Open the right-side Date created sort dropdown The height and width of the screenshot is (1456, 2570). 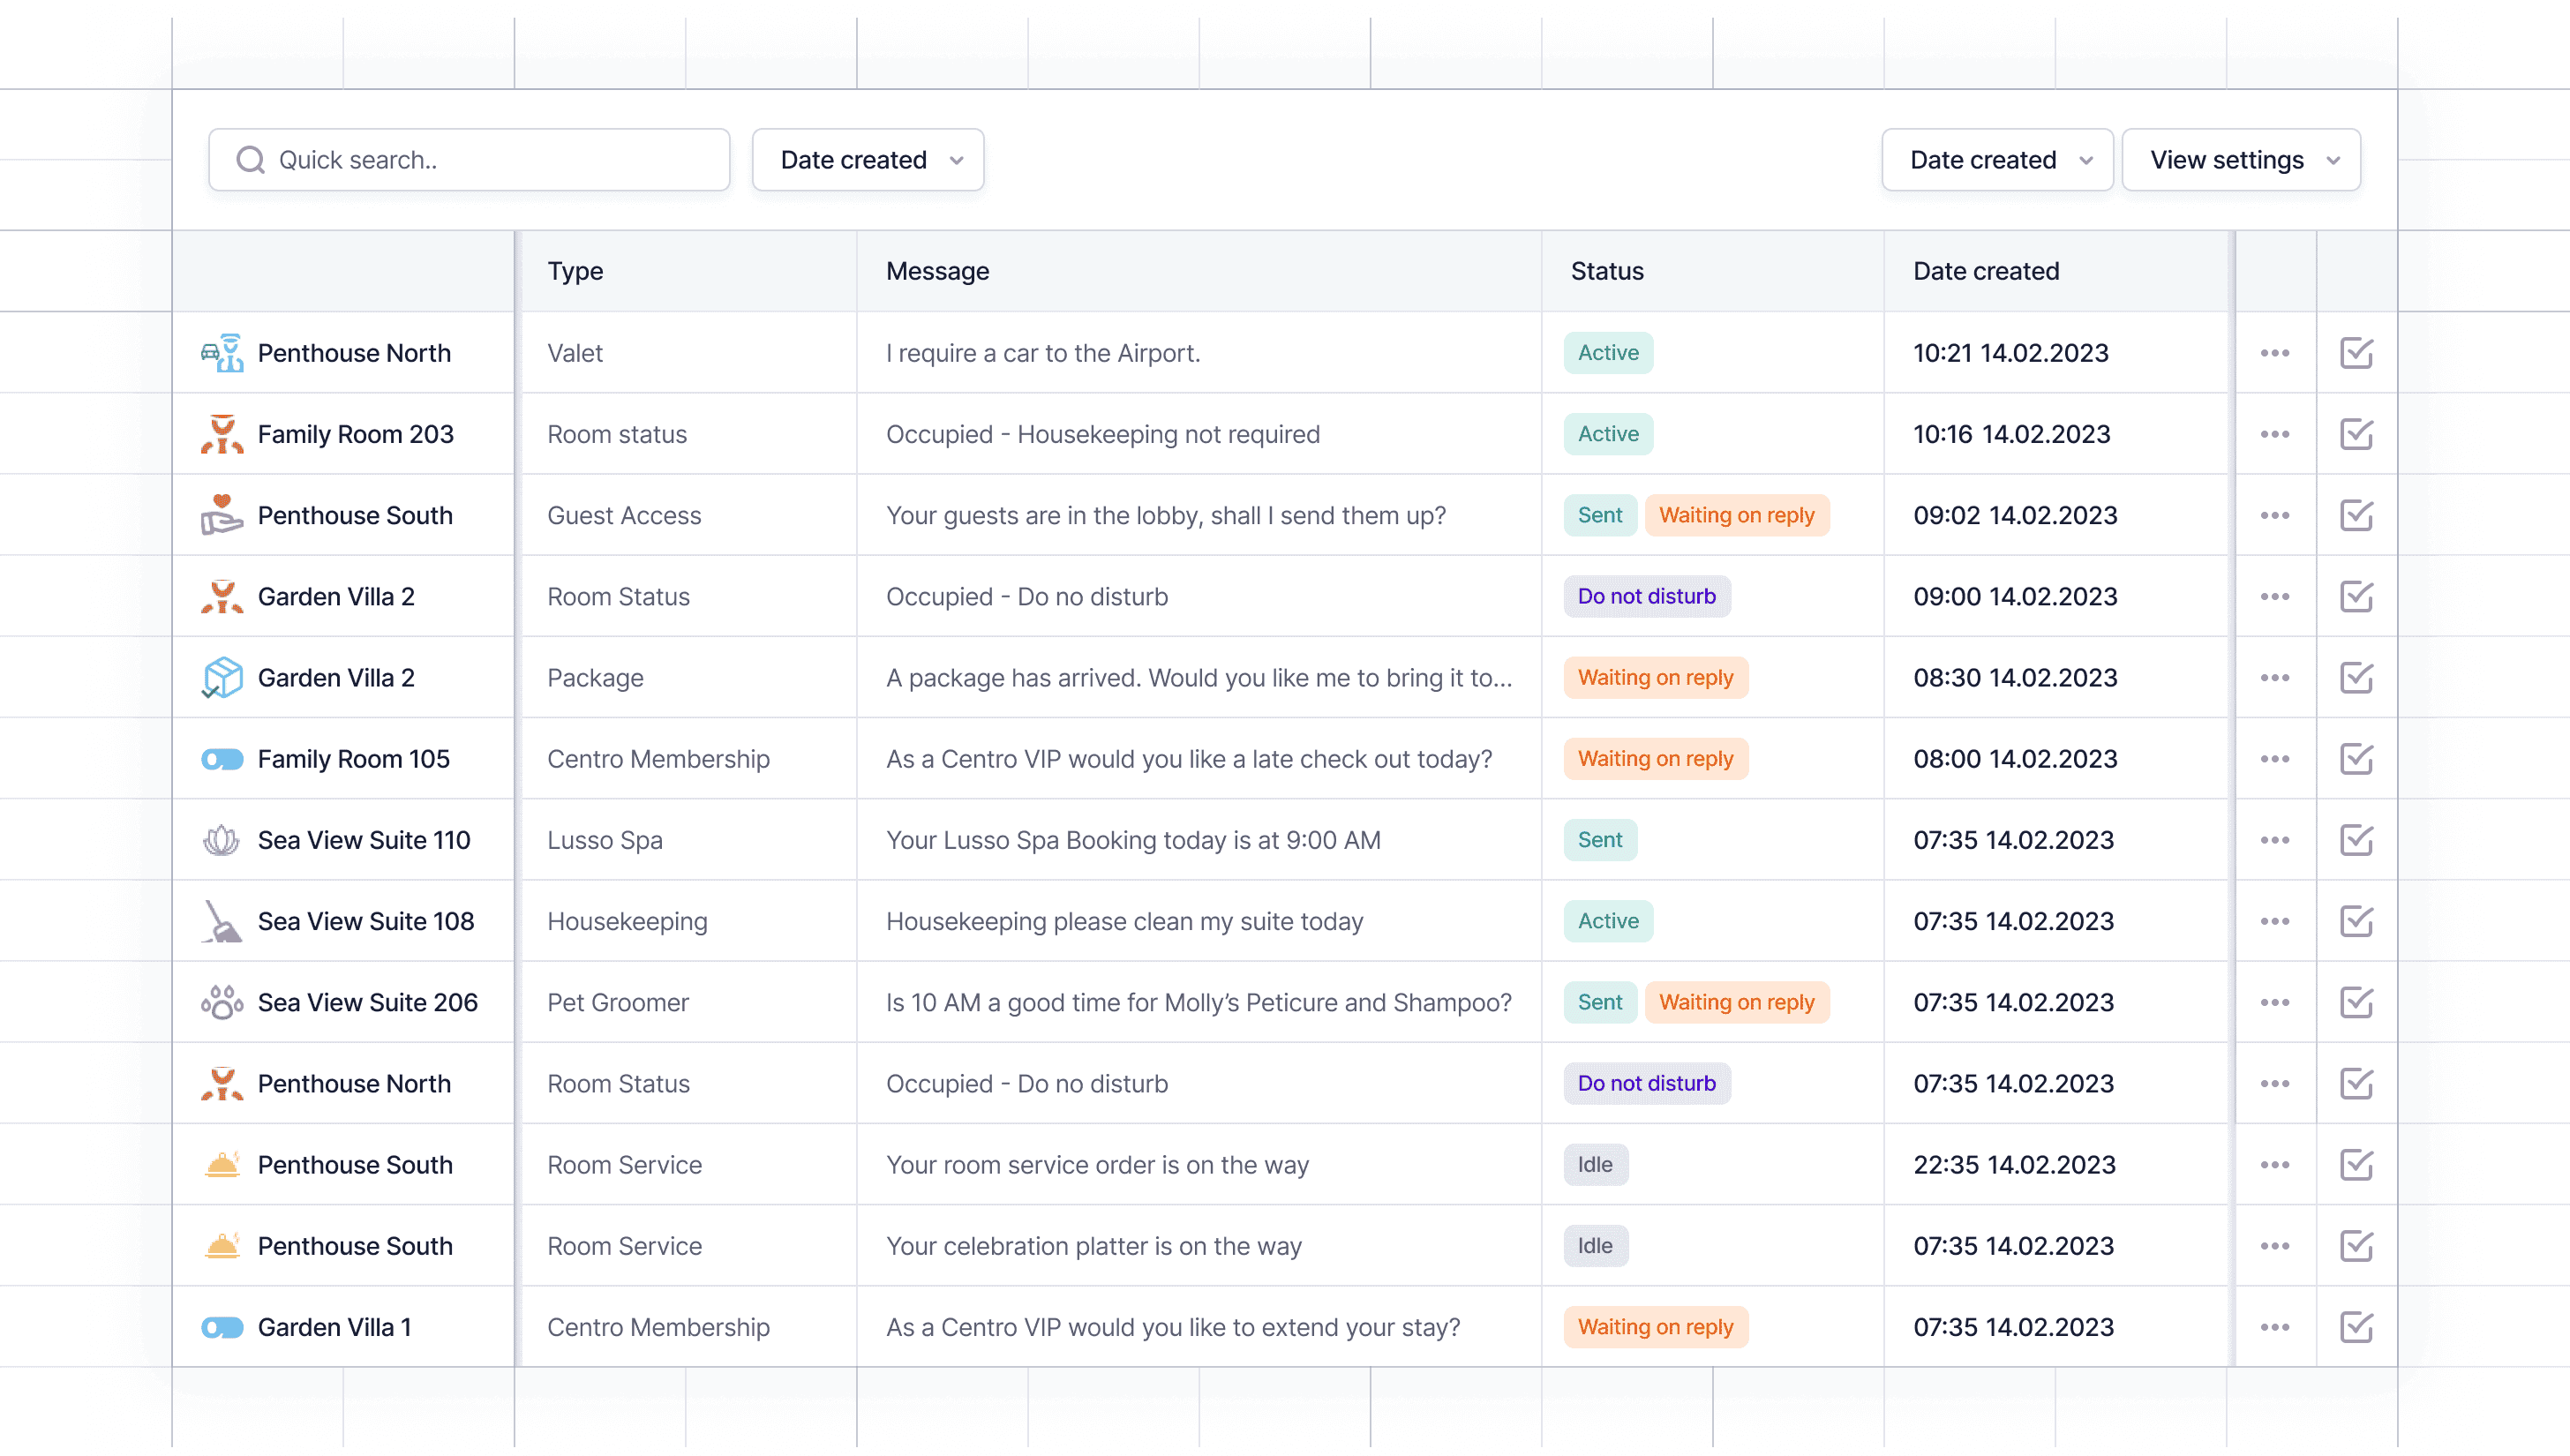1996,160
